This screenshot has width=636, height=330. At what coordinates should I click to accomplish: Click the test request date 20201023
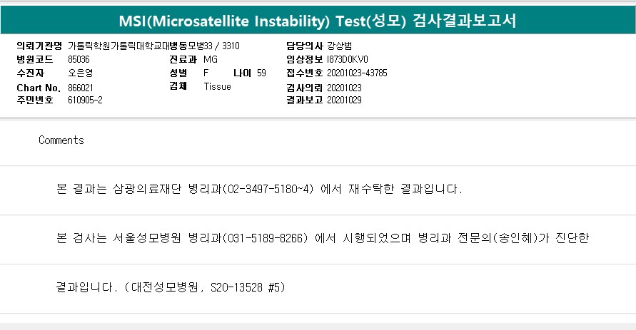pyautogui.click(x=344, y=87)
